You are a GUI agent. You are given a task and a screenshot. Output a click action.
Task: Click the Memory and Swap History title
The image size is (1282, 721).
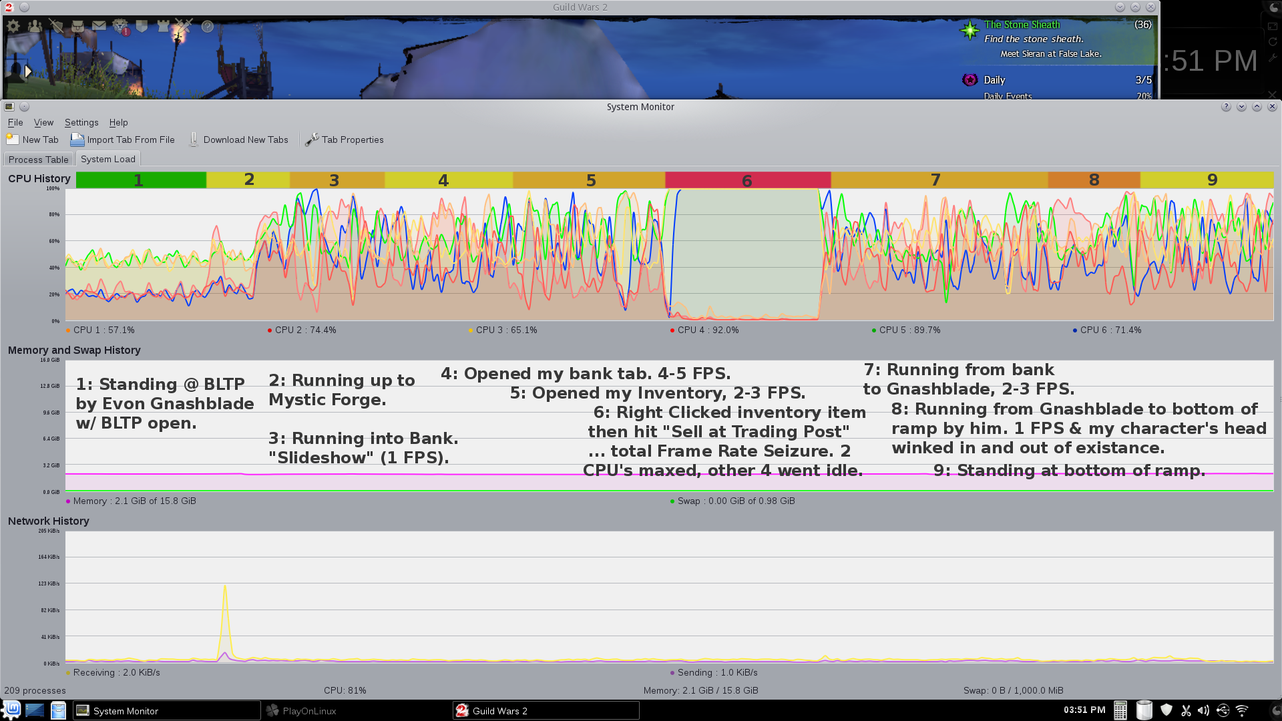pos(74,350)
